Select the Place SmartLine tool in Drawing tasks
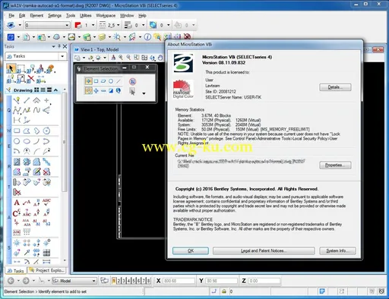The height and width of the screenshot is (299, 389). coord(17,100)
